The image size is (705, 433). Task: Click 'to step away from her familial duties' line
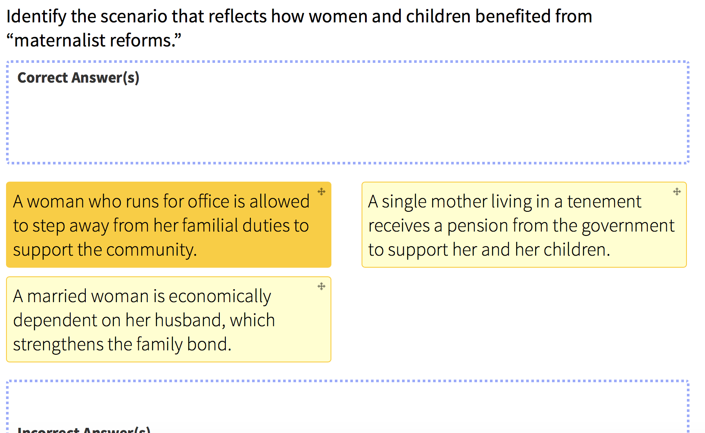pyautogui.click(x=161, y=226)
